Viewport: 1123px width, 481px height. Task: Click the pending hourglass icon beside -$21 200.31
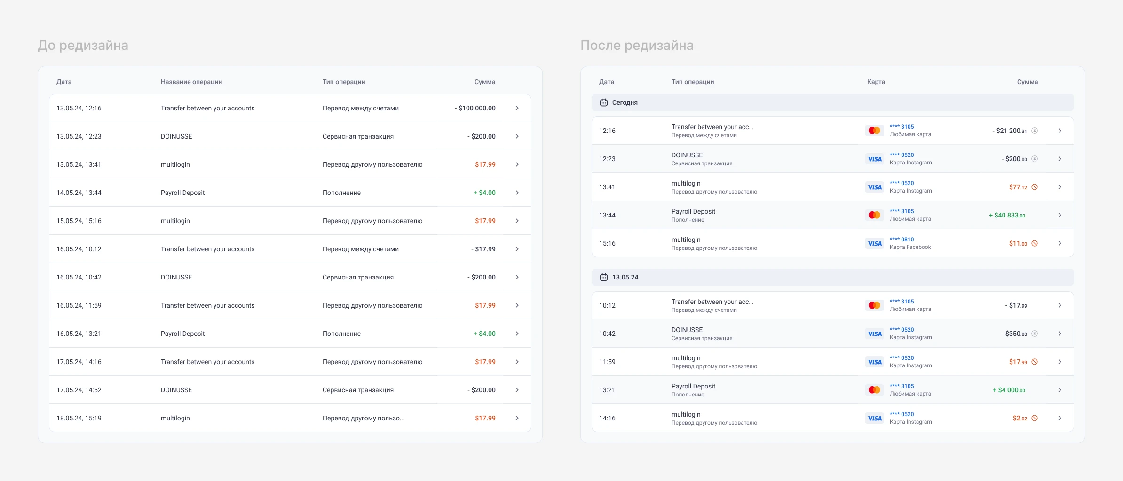click(1035, 131)
